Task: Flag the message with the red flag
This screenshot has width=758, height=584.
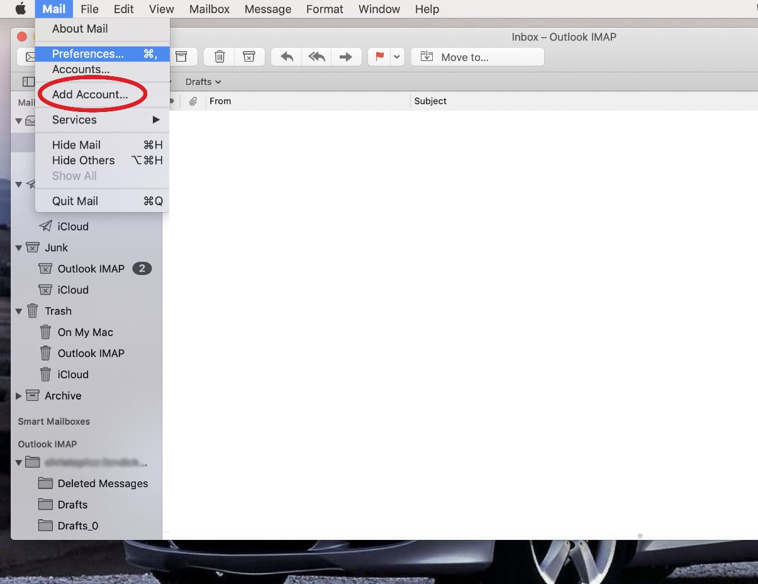Action: tap(379, 57)
